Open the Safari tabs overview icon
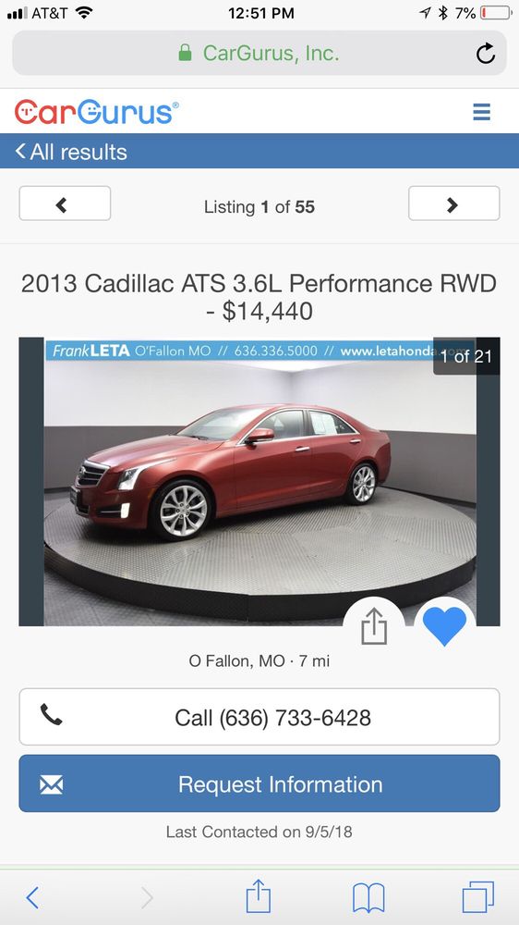The height and width of the screenshot is (925, 519). (477, 897)
